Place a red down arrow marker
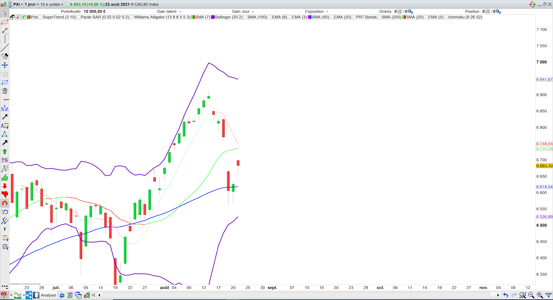Image resolution: width=553 pixels, height=300 pixels. pyautogui.click(x=5, y=186)
